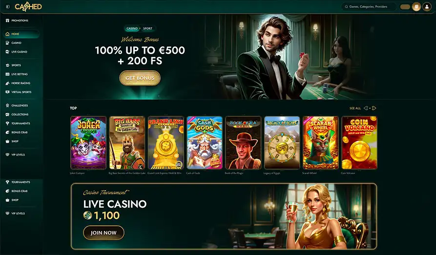
Task: Click Join Now on Live Casino tournament
Action: 104,233
